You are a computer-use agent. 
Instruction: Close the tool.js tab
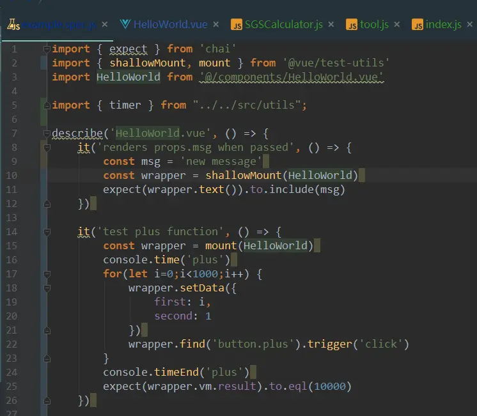tap(396, 24)
